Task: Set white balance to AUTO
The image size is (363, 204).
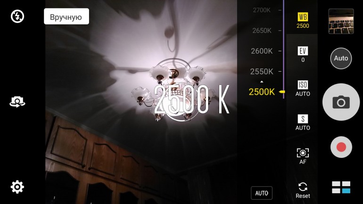Action: pos(262,193)
